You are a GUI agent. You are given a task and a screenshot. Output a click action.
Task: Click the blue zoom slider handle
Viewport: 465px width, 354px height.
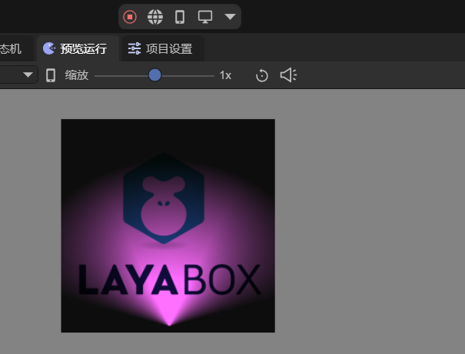154,75
